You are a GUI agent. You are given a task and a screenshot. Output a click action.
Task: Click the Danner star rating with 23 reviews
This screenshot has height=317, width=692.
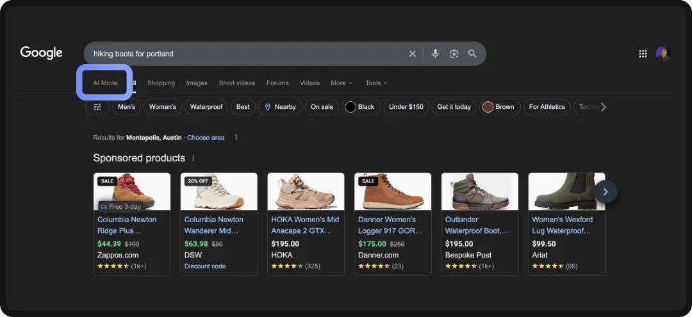tap(381, 266)
